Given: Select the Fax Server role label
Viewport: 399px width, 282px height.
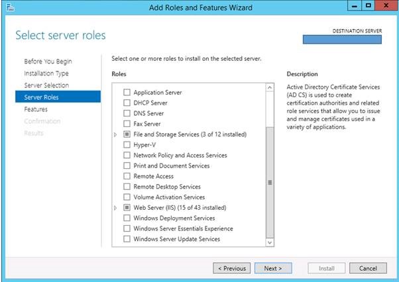Looking at the screenshot, I should pyautogui.click(x=147, y=124).
